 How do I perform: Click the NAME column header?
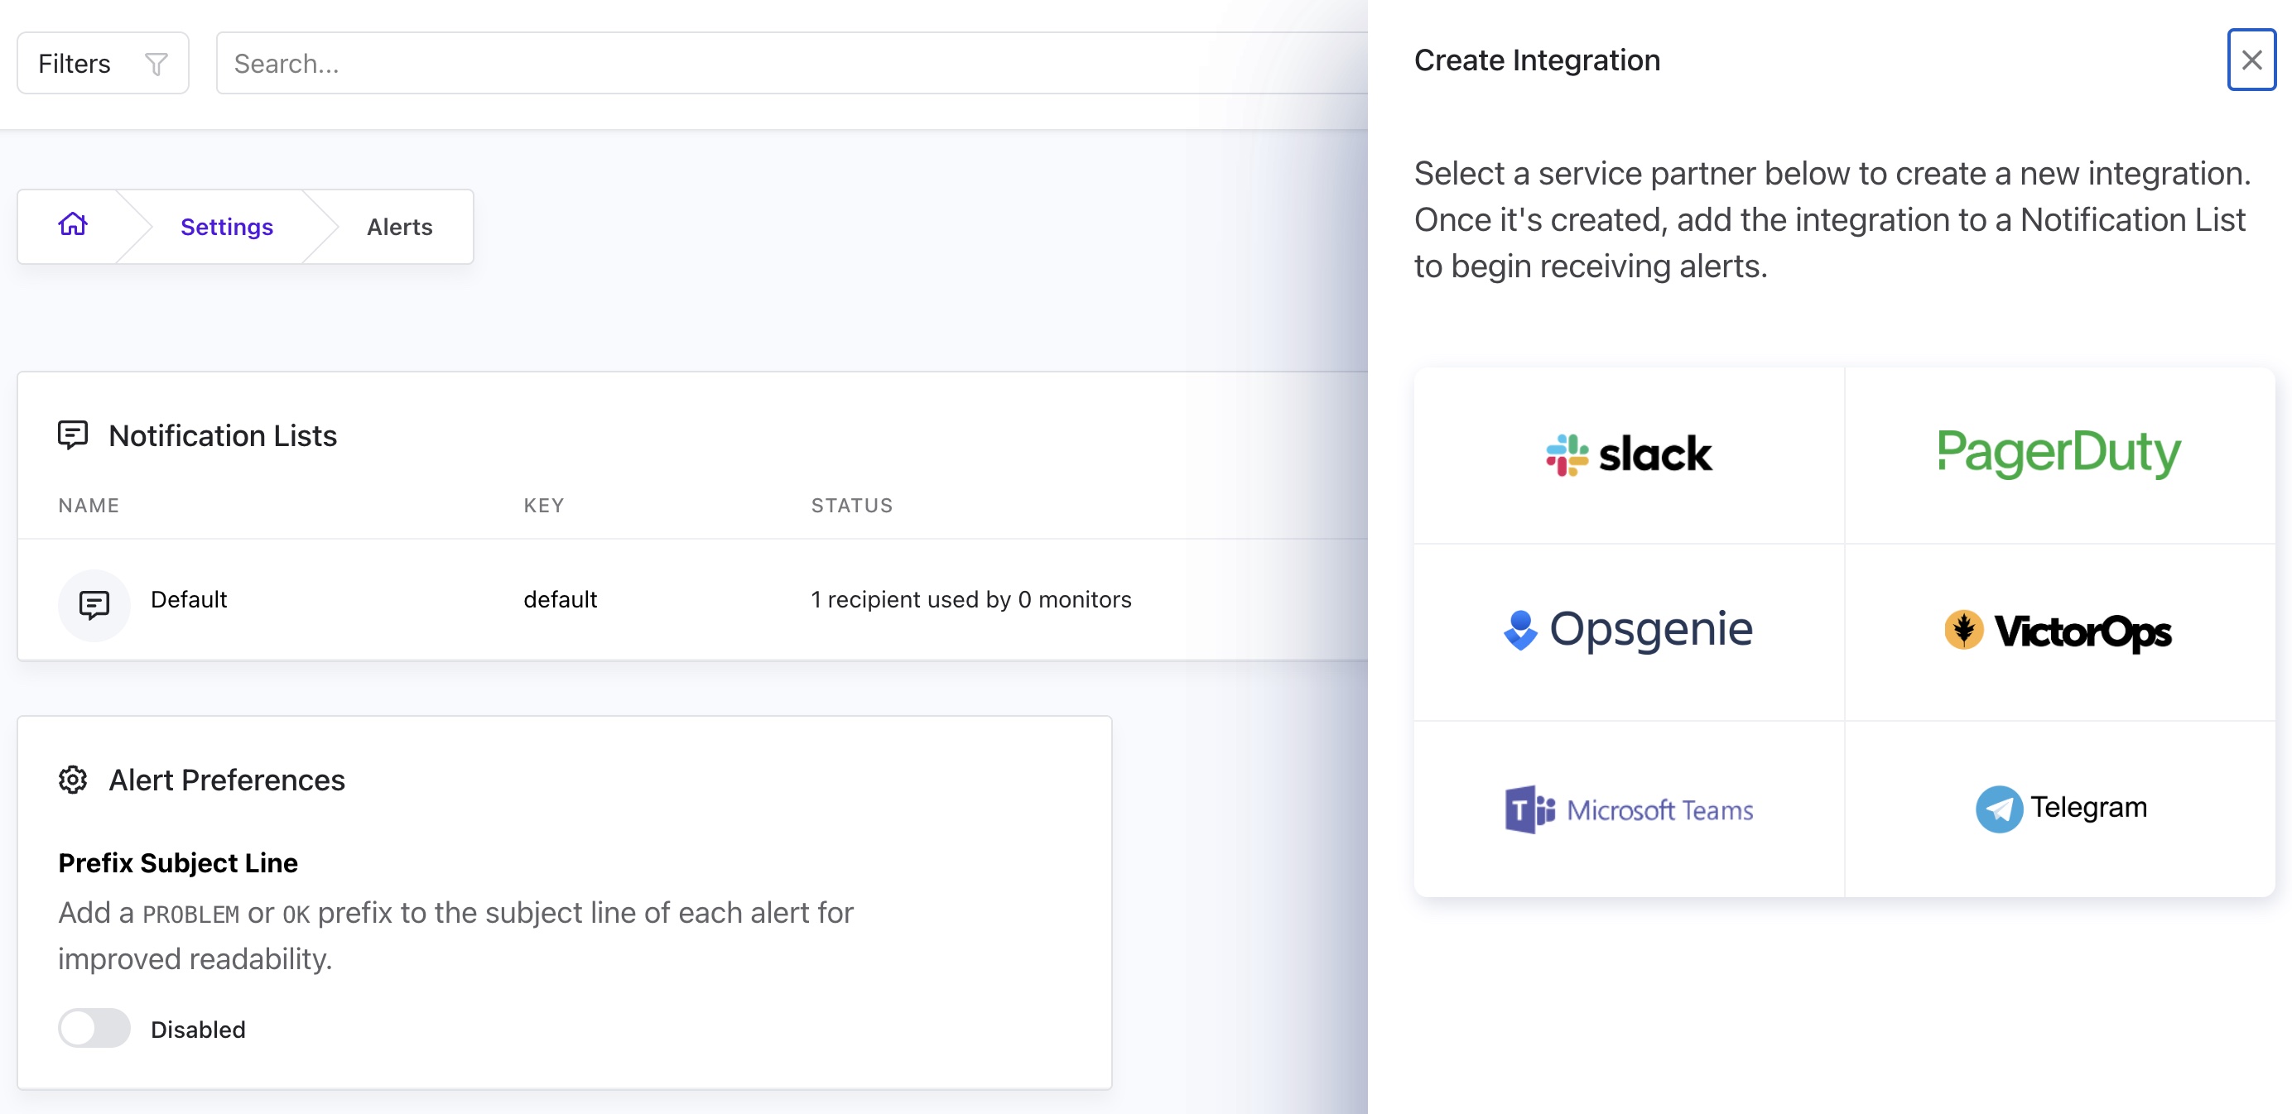[89, 506]
